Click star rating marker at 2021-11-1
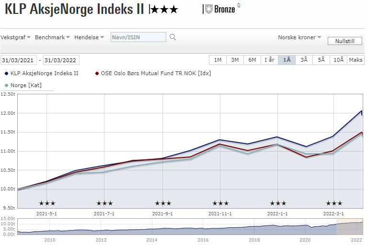This screenshot has width=367, height=245. (x=220, y=203)
